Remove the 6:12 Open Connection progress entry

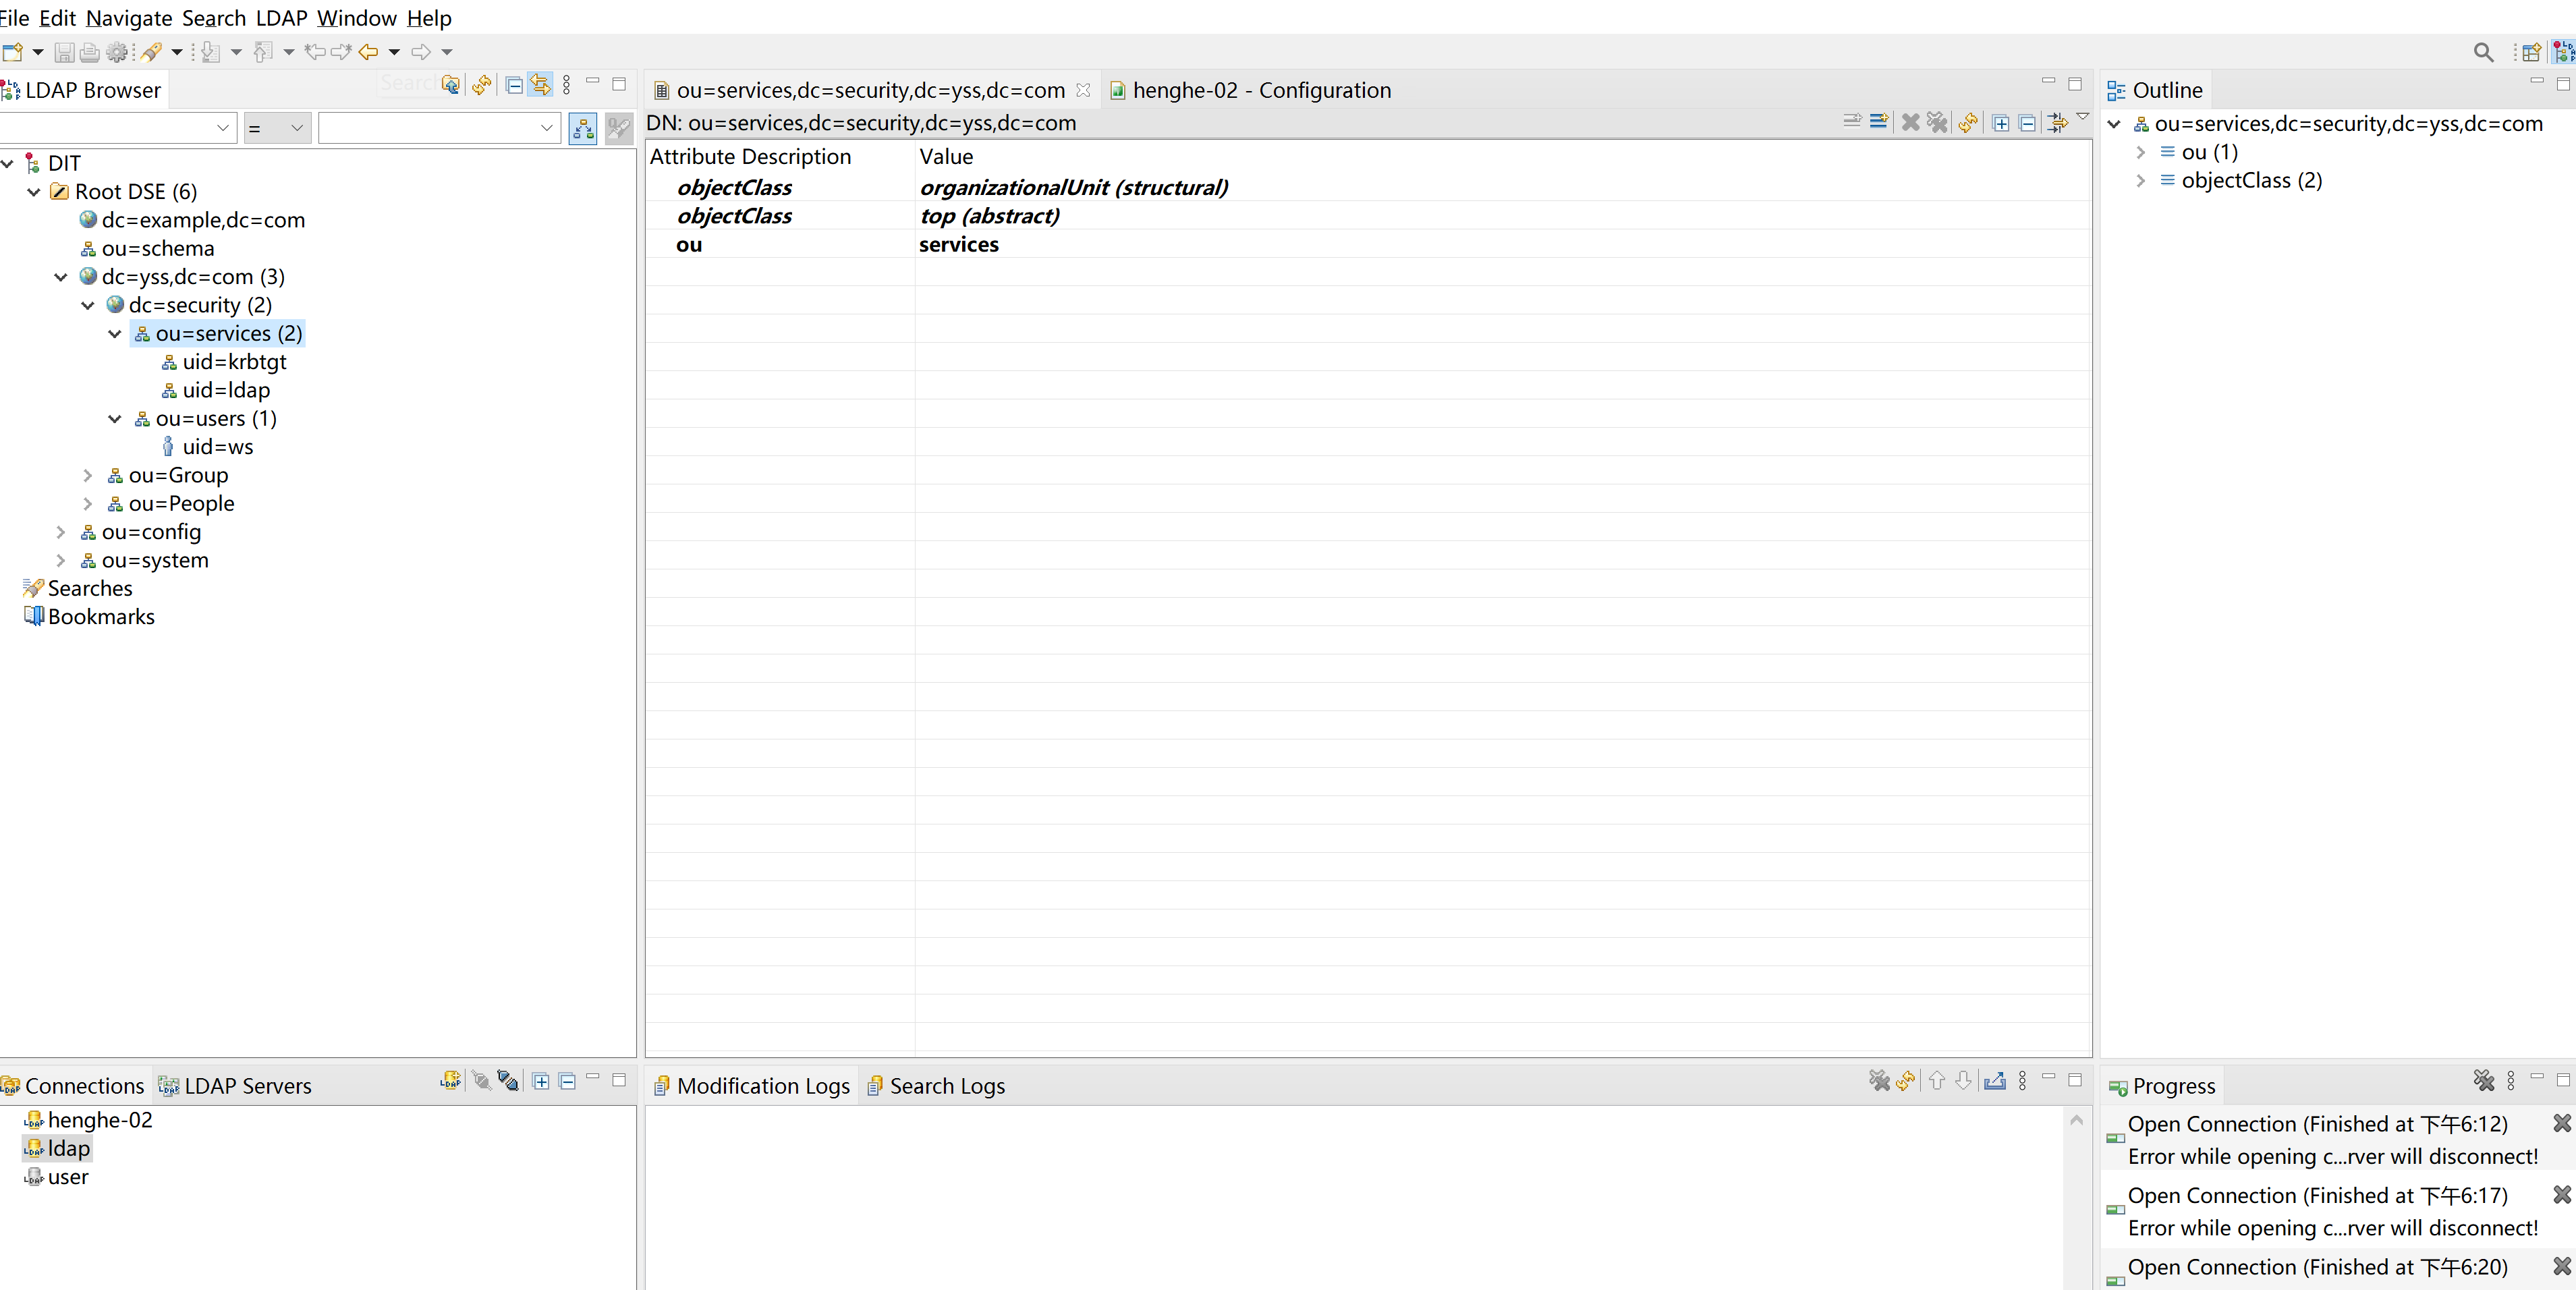[x=2561, y=1123]
